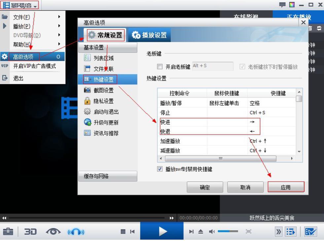
Task: Toggle the 3D mode button
Action: pyautogui.click(x=30, y=231)
